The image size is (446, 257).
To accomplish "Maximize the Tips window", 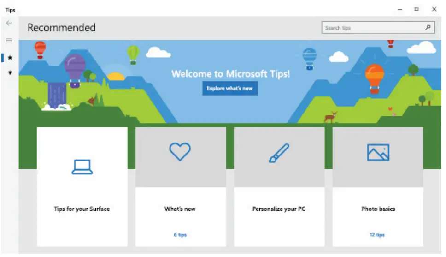I will tap(417, 9).
